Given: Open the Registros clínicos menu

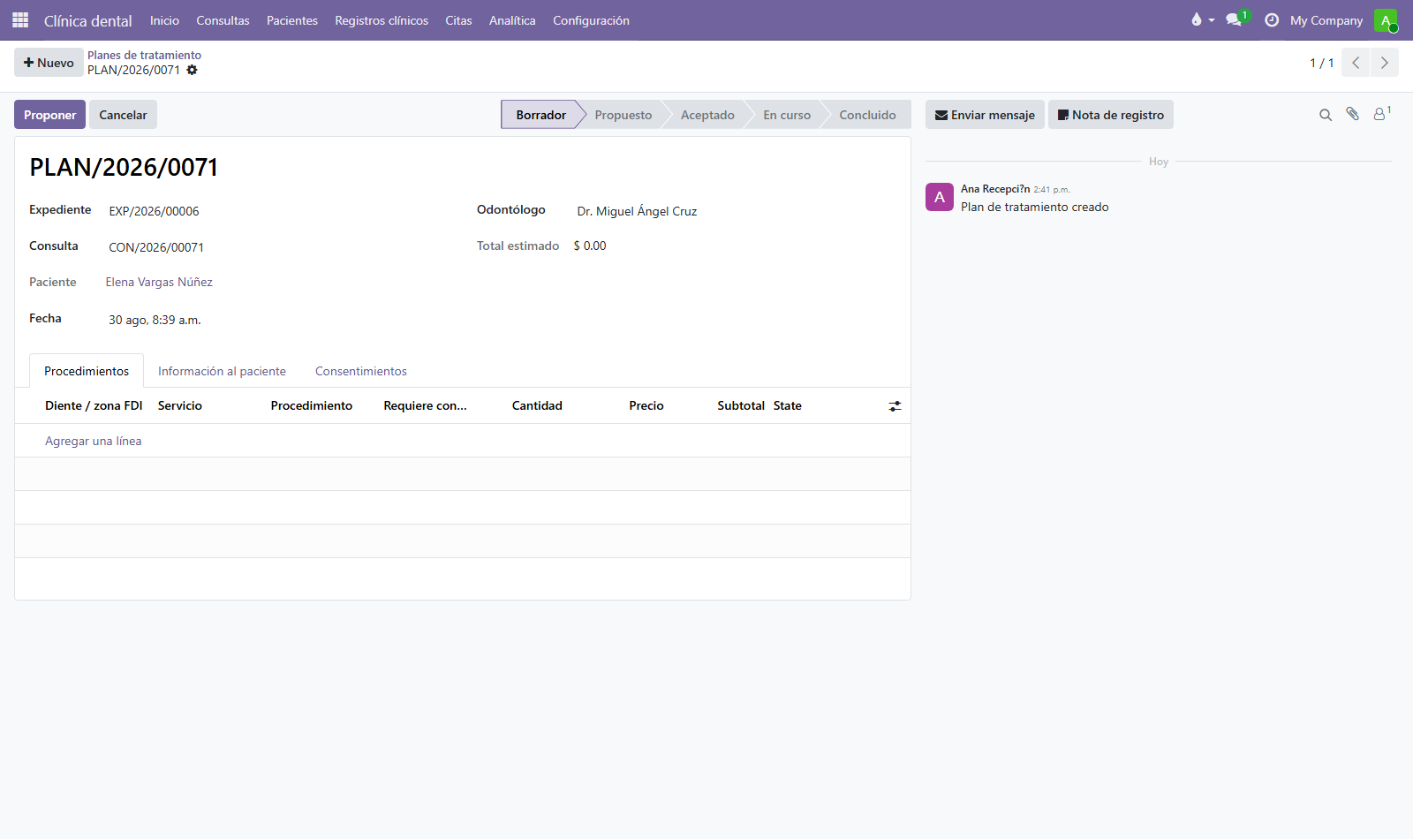Looking at the screenshot, I should click(x=382, y=20).
